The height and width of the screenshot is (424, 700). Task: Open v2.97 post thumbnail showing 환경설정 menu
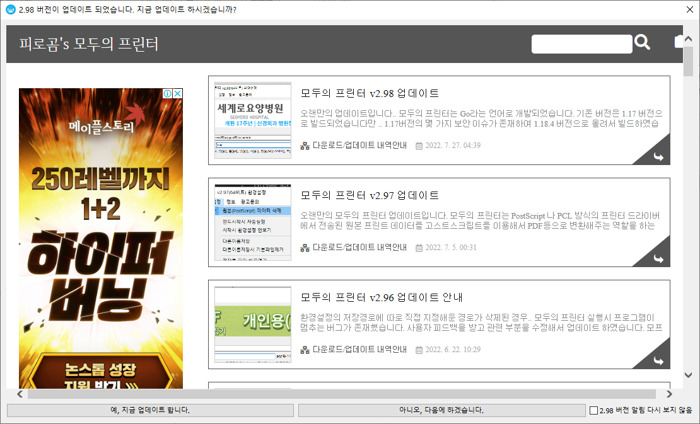[x=253, y=222]
